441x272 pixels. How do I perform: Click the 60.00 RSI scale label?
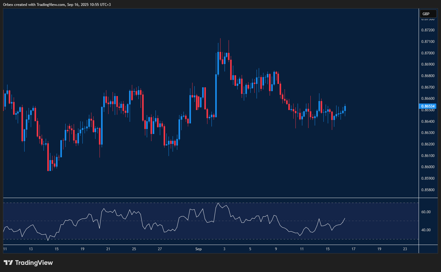(x=426, y=212)
